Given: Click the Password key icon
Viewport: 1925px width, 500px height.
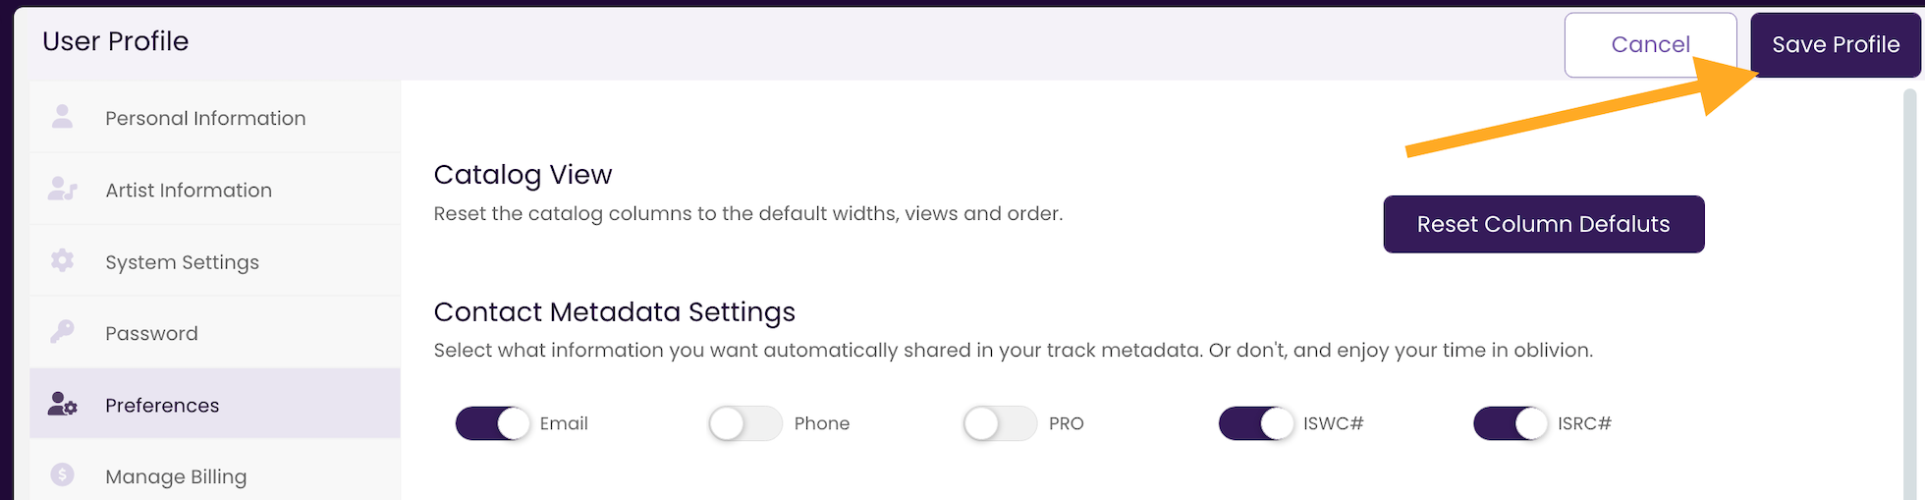Looking at the screenshot, I should tap(62, 332).
